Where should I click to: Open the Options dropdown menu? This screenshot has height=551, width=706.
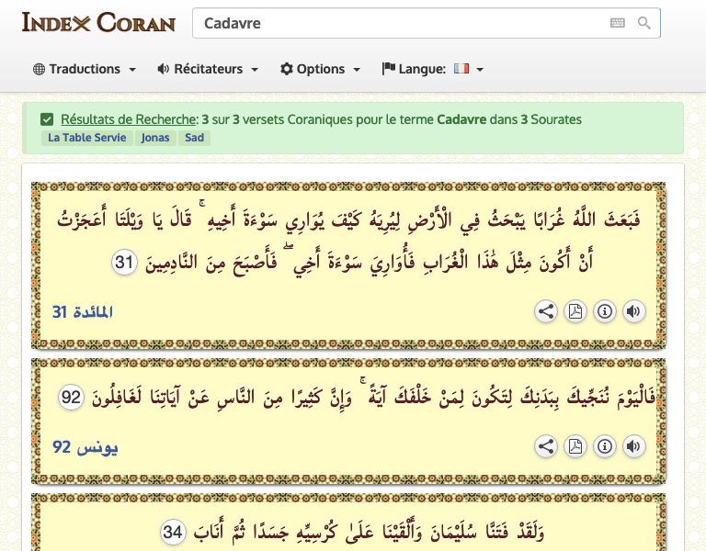[320, 69]
